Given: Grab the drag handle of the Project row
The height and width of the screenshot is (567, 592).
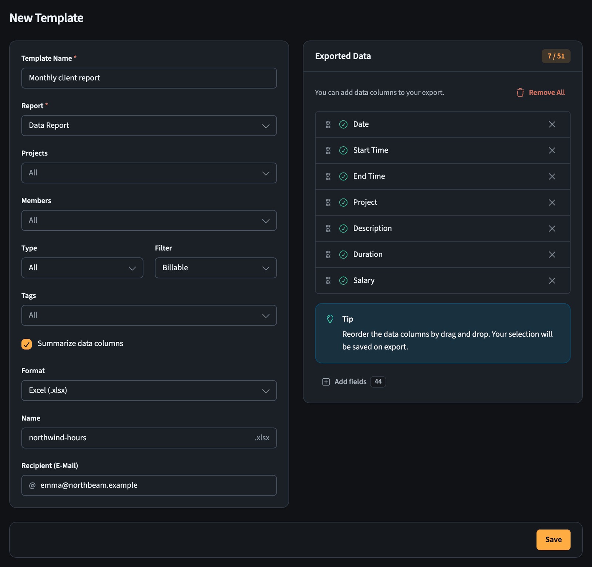Looking at the screenshot, I should [x=328, y=203].
